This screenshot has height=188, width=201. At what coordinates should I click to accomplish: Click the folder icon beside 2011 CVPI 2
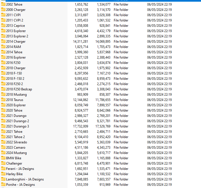coord(3,20)
